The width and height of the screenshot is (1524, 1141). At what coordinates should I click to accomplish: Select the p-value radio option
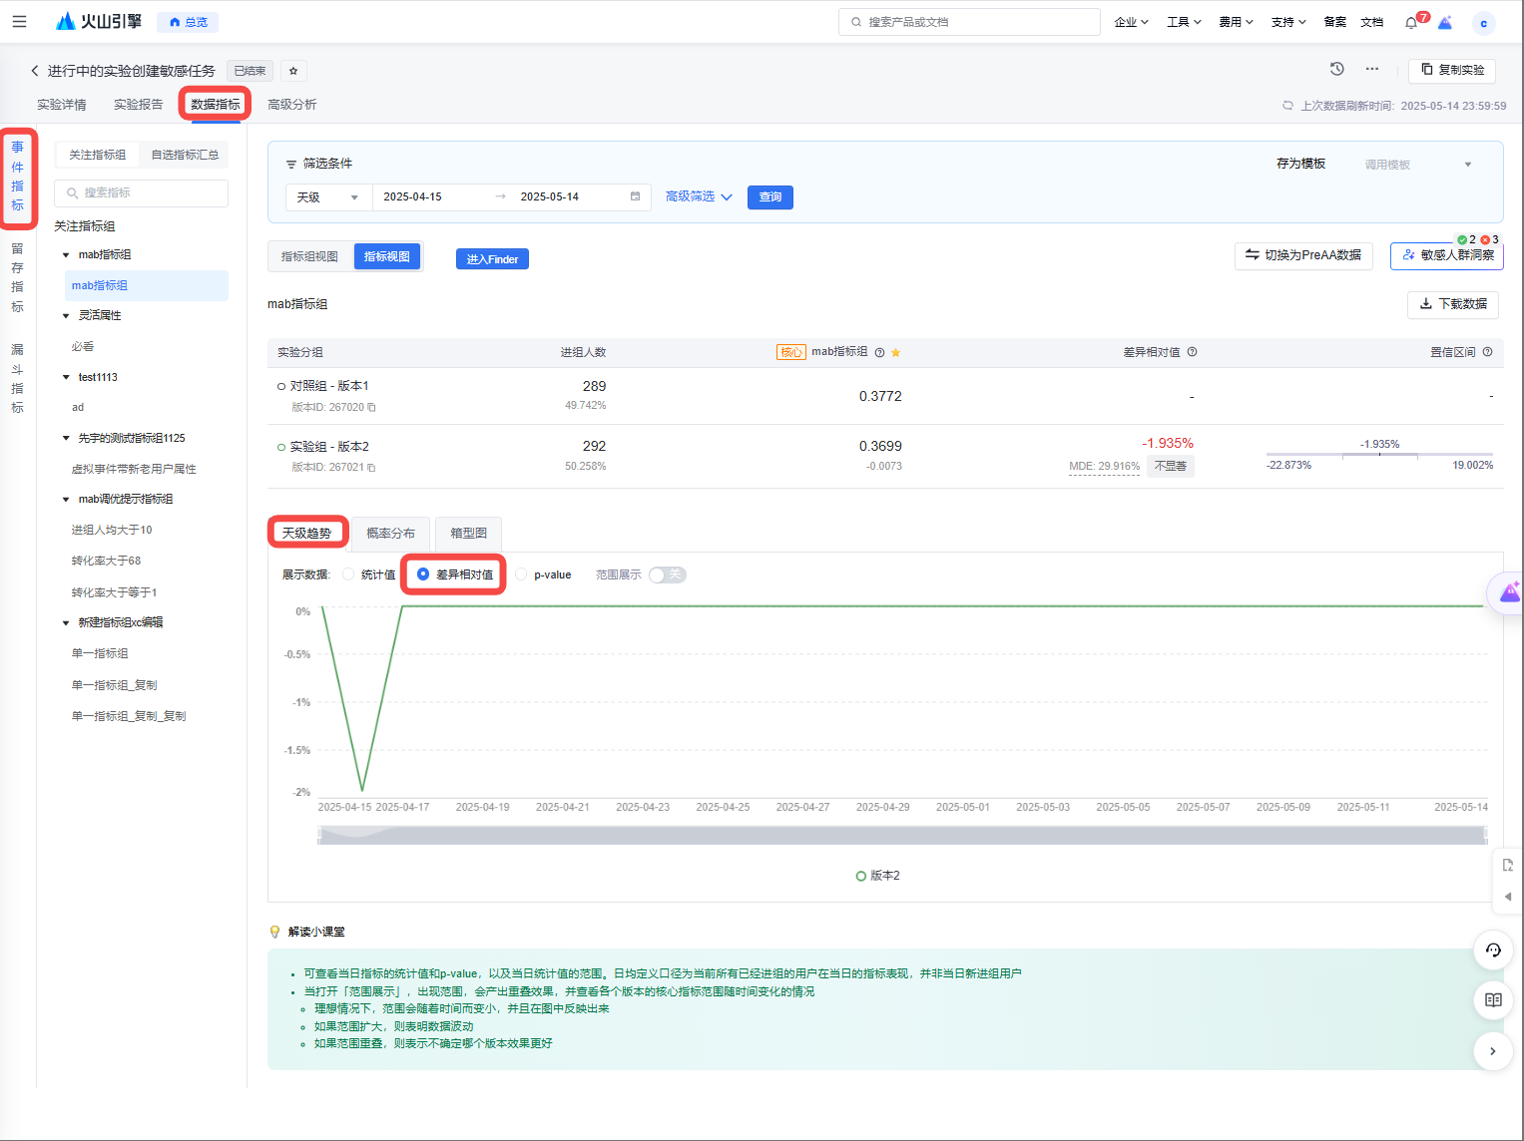coord(521,574)
